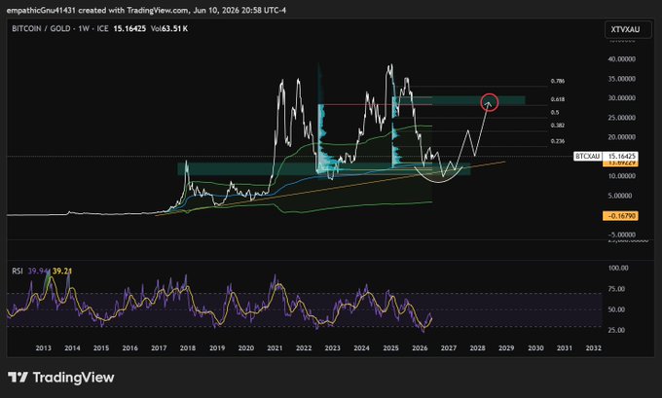
Task: Click the 2024 year on time axis
Action: pos(361,348)
